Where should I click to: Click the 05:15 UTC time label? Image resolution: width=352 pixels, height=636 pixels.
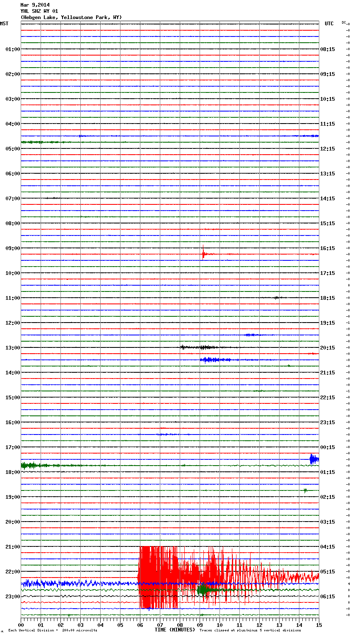coord(328,572)
